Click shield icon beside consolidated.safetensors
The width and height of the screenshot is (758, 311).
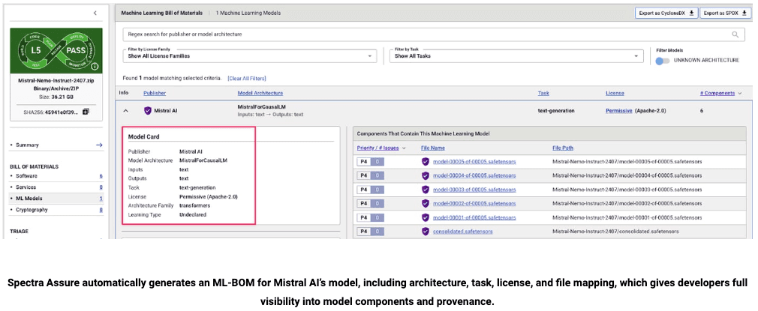point(426,232)
